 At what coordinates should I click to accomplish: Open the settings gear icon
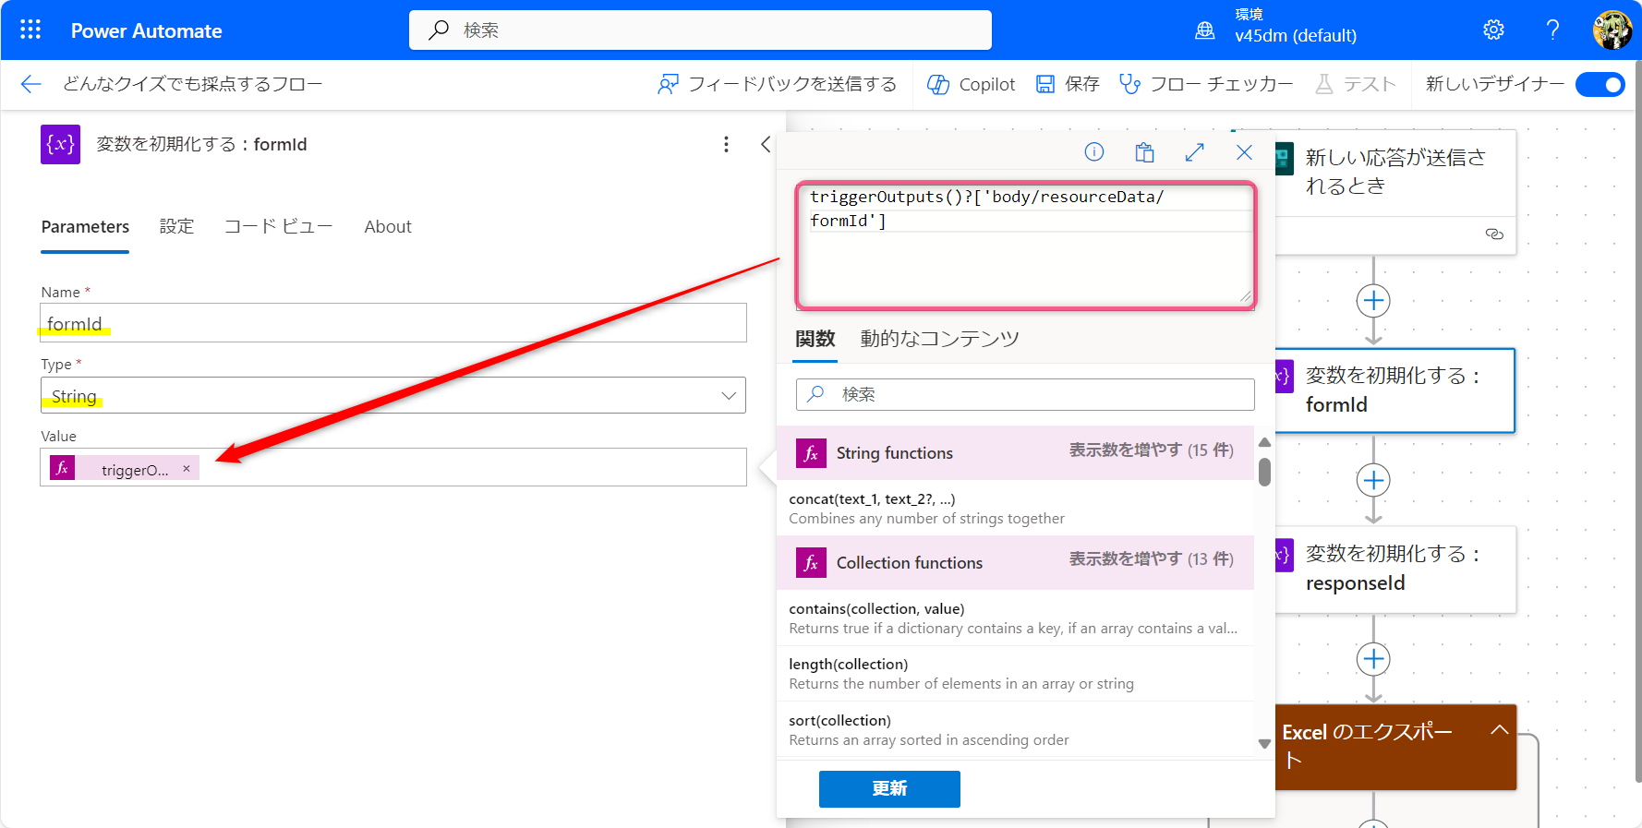pos(1493,30)
